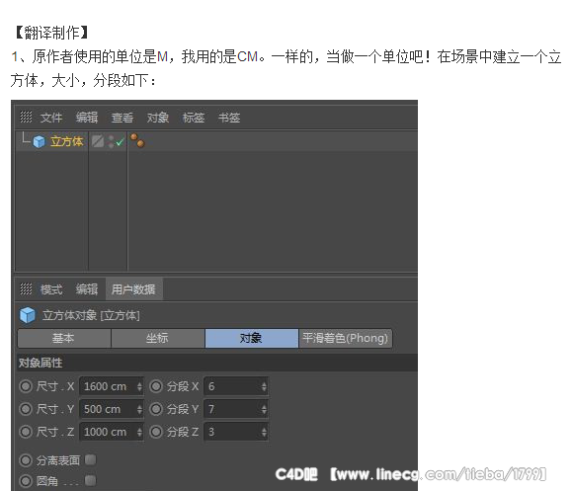This screenshot has width=572, height=491.
Task: Click the object manager grip icon
Action: pyautogui.click(x=26, y=118)
